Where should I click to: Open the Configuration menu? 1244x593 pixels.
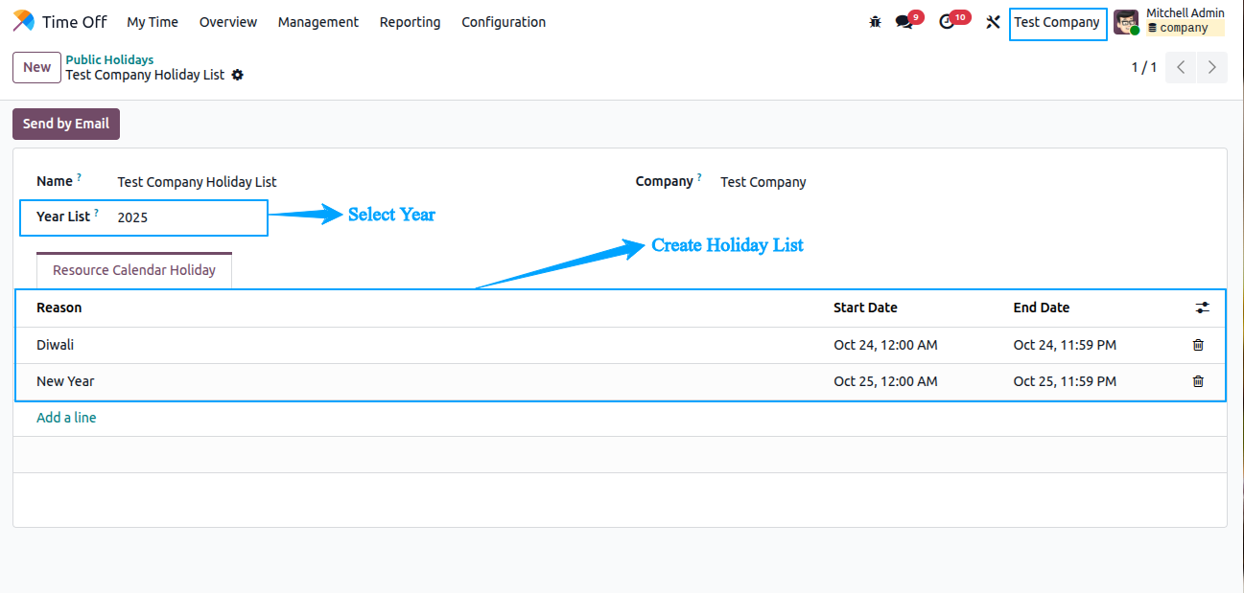504,22
